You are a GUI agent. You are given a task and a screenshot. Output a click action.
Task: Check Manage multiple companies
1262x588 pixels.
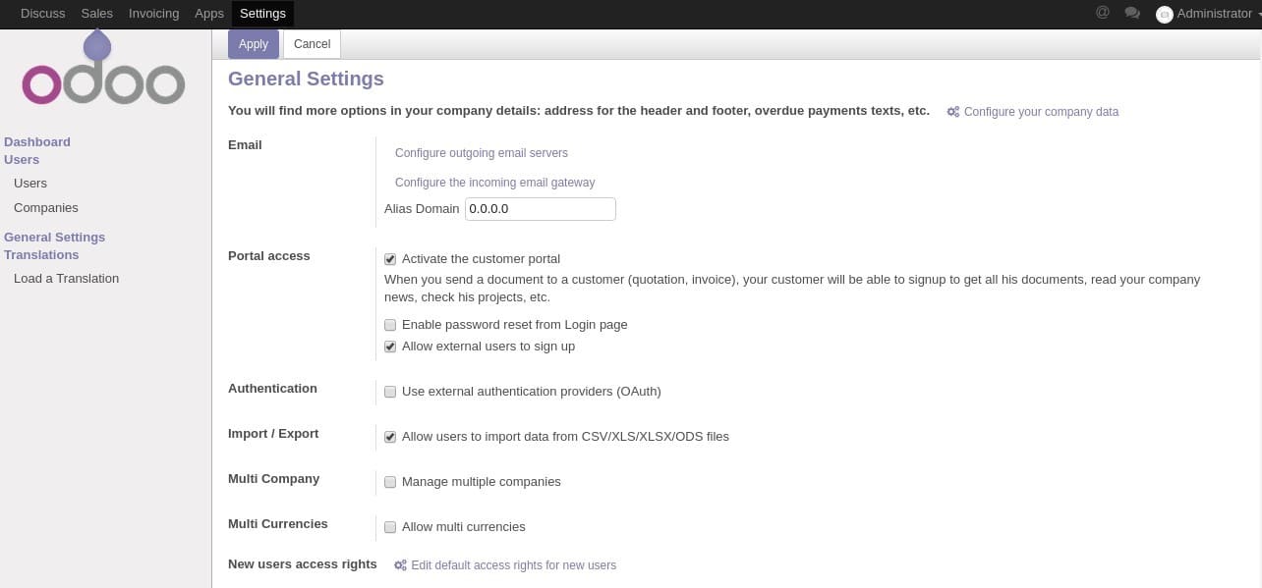pyautogui.click(x=390, y=482)
